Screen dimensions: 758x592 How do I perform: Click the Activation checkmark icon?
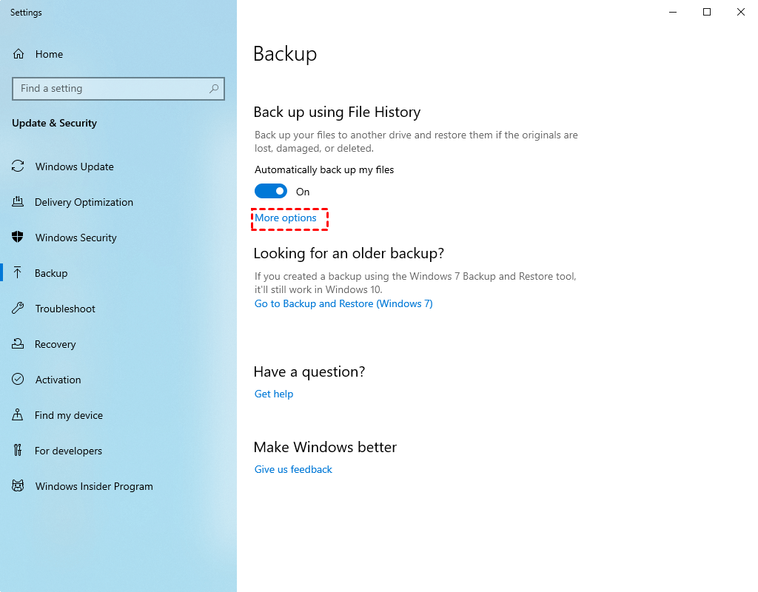[x=19, y=380]
